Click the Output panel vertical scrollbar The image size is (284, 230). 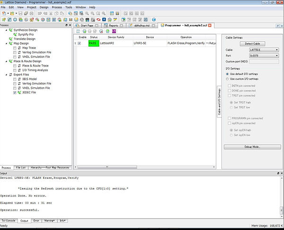(282, 210)
